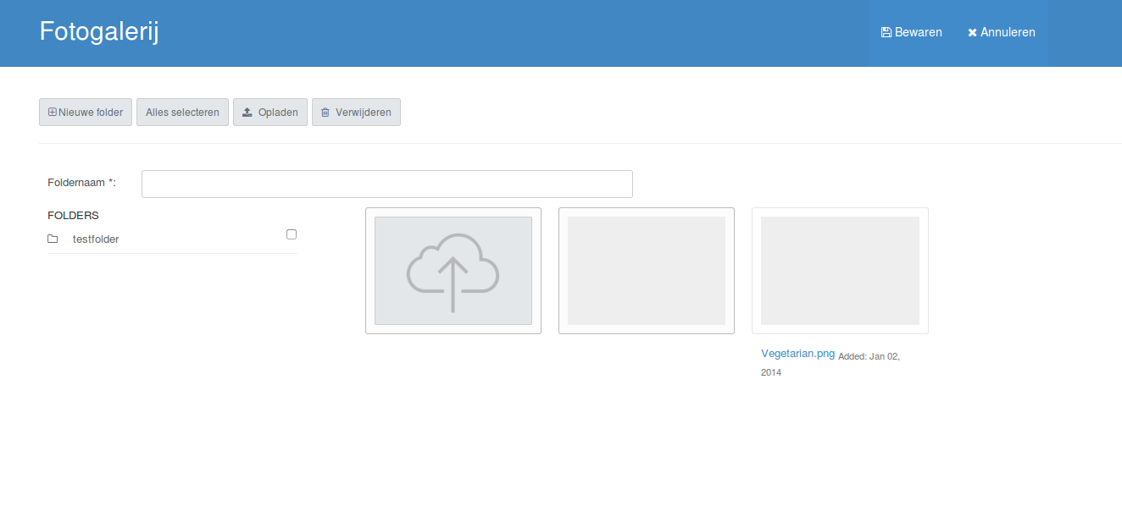Click the cloud upload thumbnail
The image size is (1122, 506).
coord(453,271)
